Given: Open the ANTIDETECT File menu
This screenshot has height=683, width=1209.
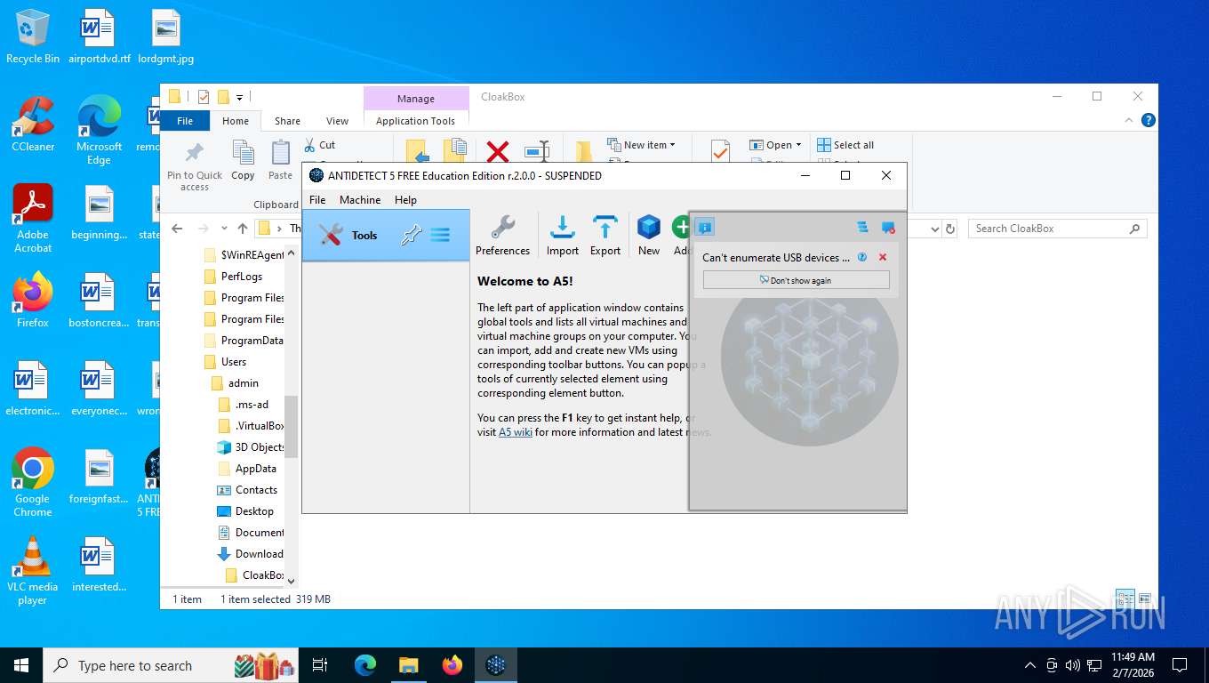Looking at the screenshot, I should tap(317, 200).
